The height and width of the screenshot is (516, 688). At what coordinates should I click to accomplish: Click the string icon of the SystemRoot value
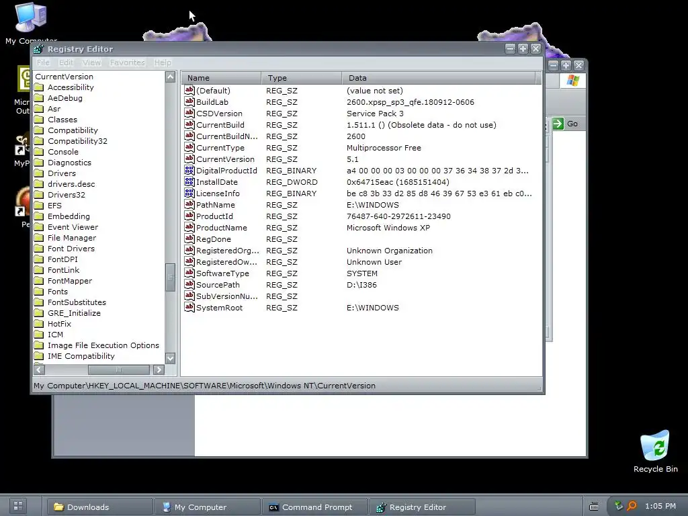[189, 306]
